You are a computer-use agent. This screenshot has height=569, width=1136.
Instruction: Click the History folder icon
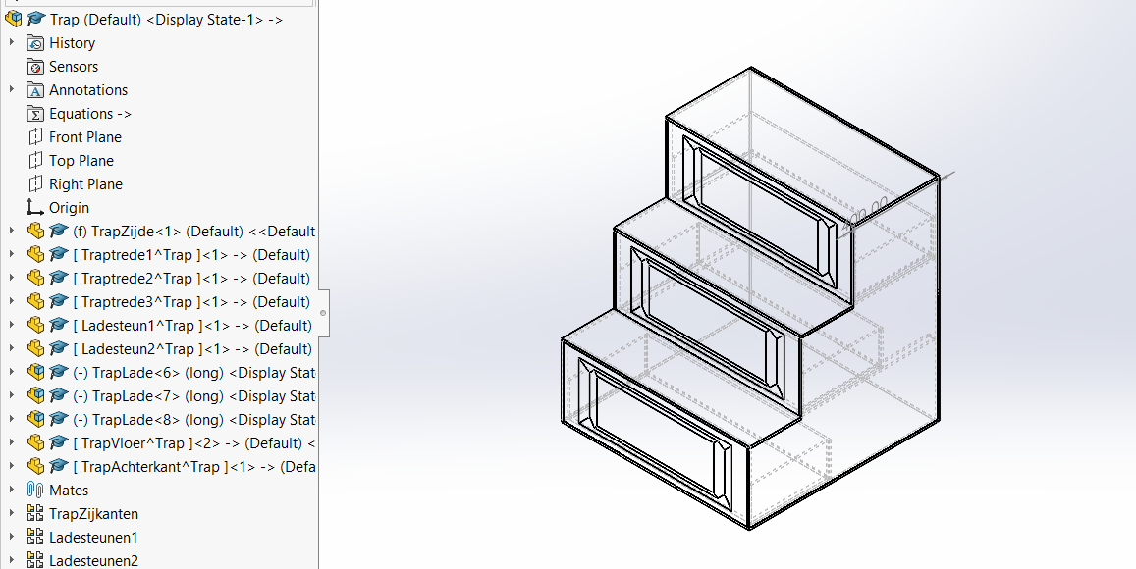coord(35,43)
